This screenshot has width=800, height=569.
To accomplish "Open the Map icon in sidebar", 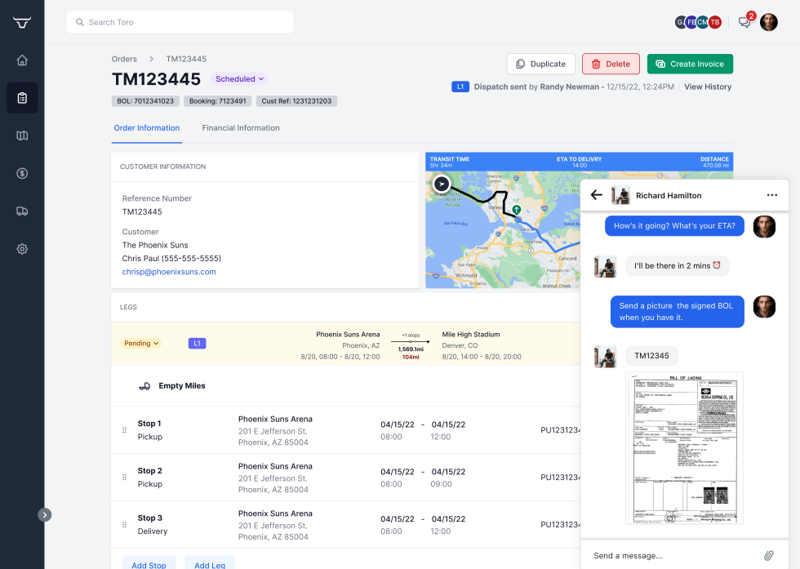I will click(x=22, y=136).
